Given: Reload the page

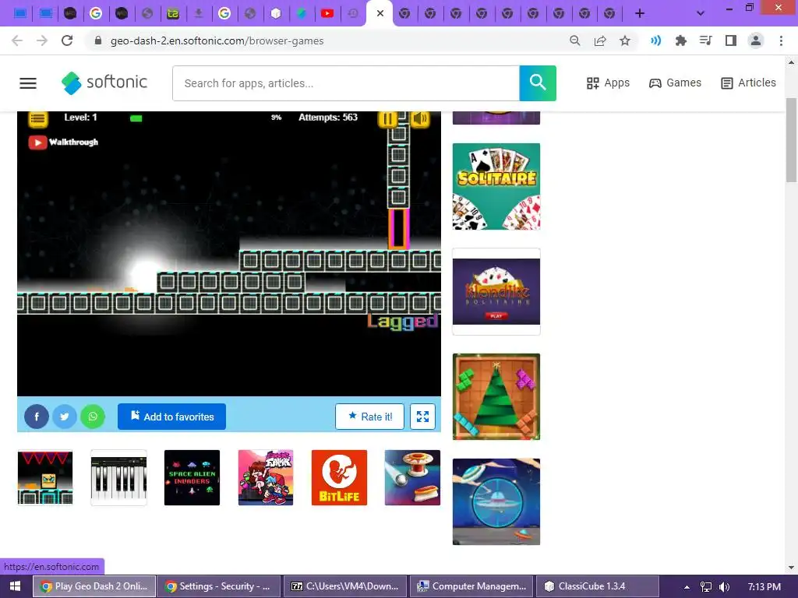Looking at the screenshot, I should 67,40.
